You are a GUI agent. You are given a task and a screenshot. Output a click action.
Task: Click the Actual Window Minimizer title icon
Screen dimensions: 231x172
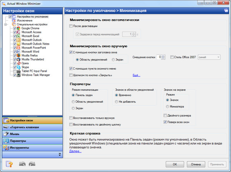4,3
